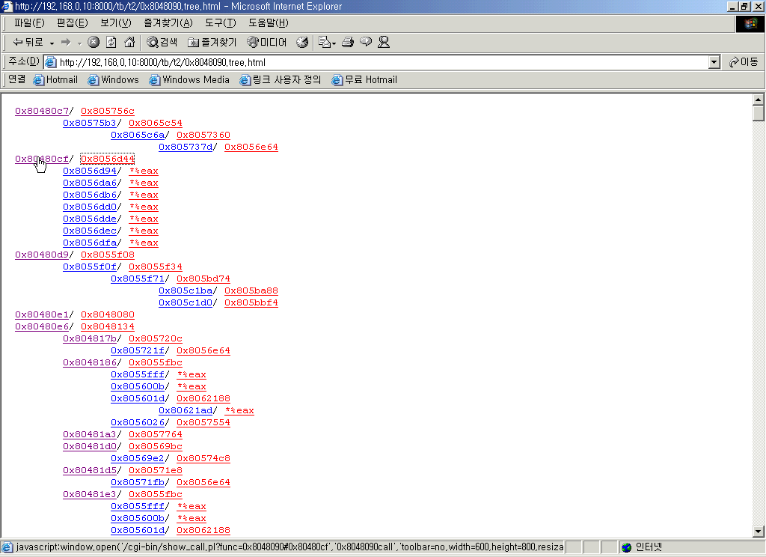Open the 보기(V) menu
Image resolution: width=766 pixels, height=557 pixels.
(116, 23)
